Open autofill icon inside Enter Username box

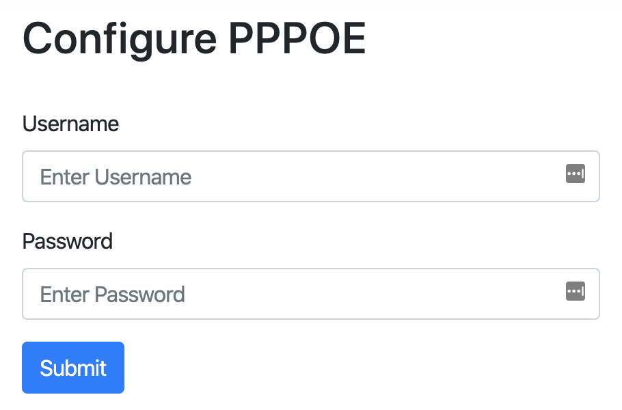point(576,174)
